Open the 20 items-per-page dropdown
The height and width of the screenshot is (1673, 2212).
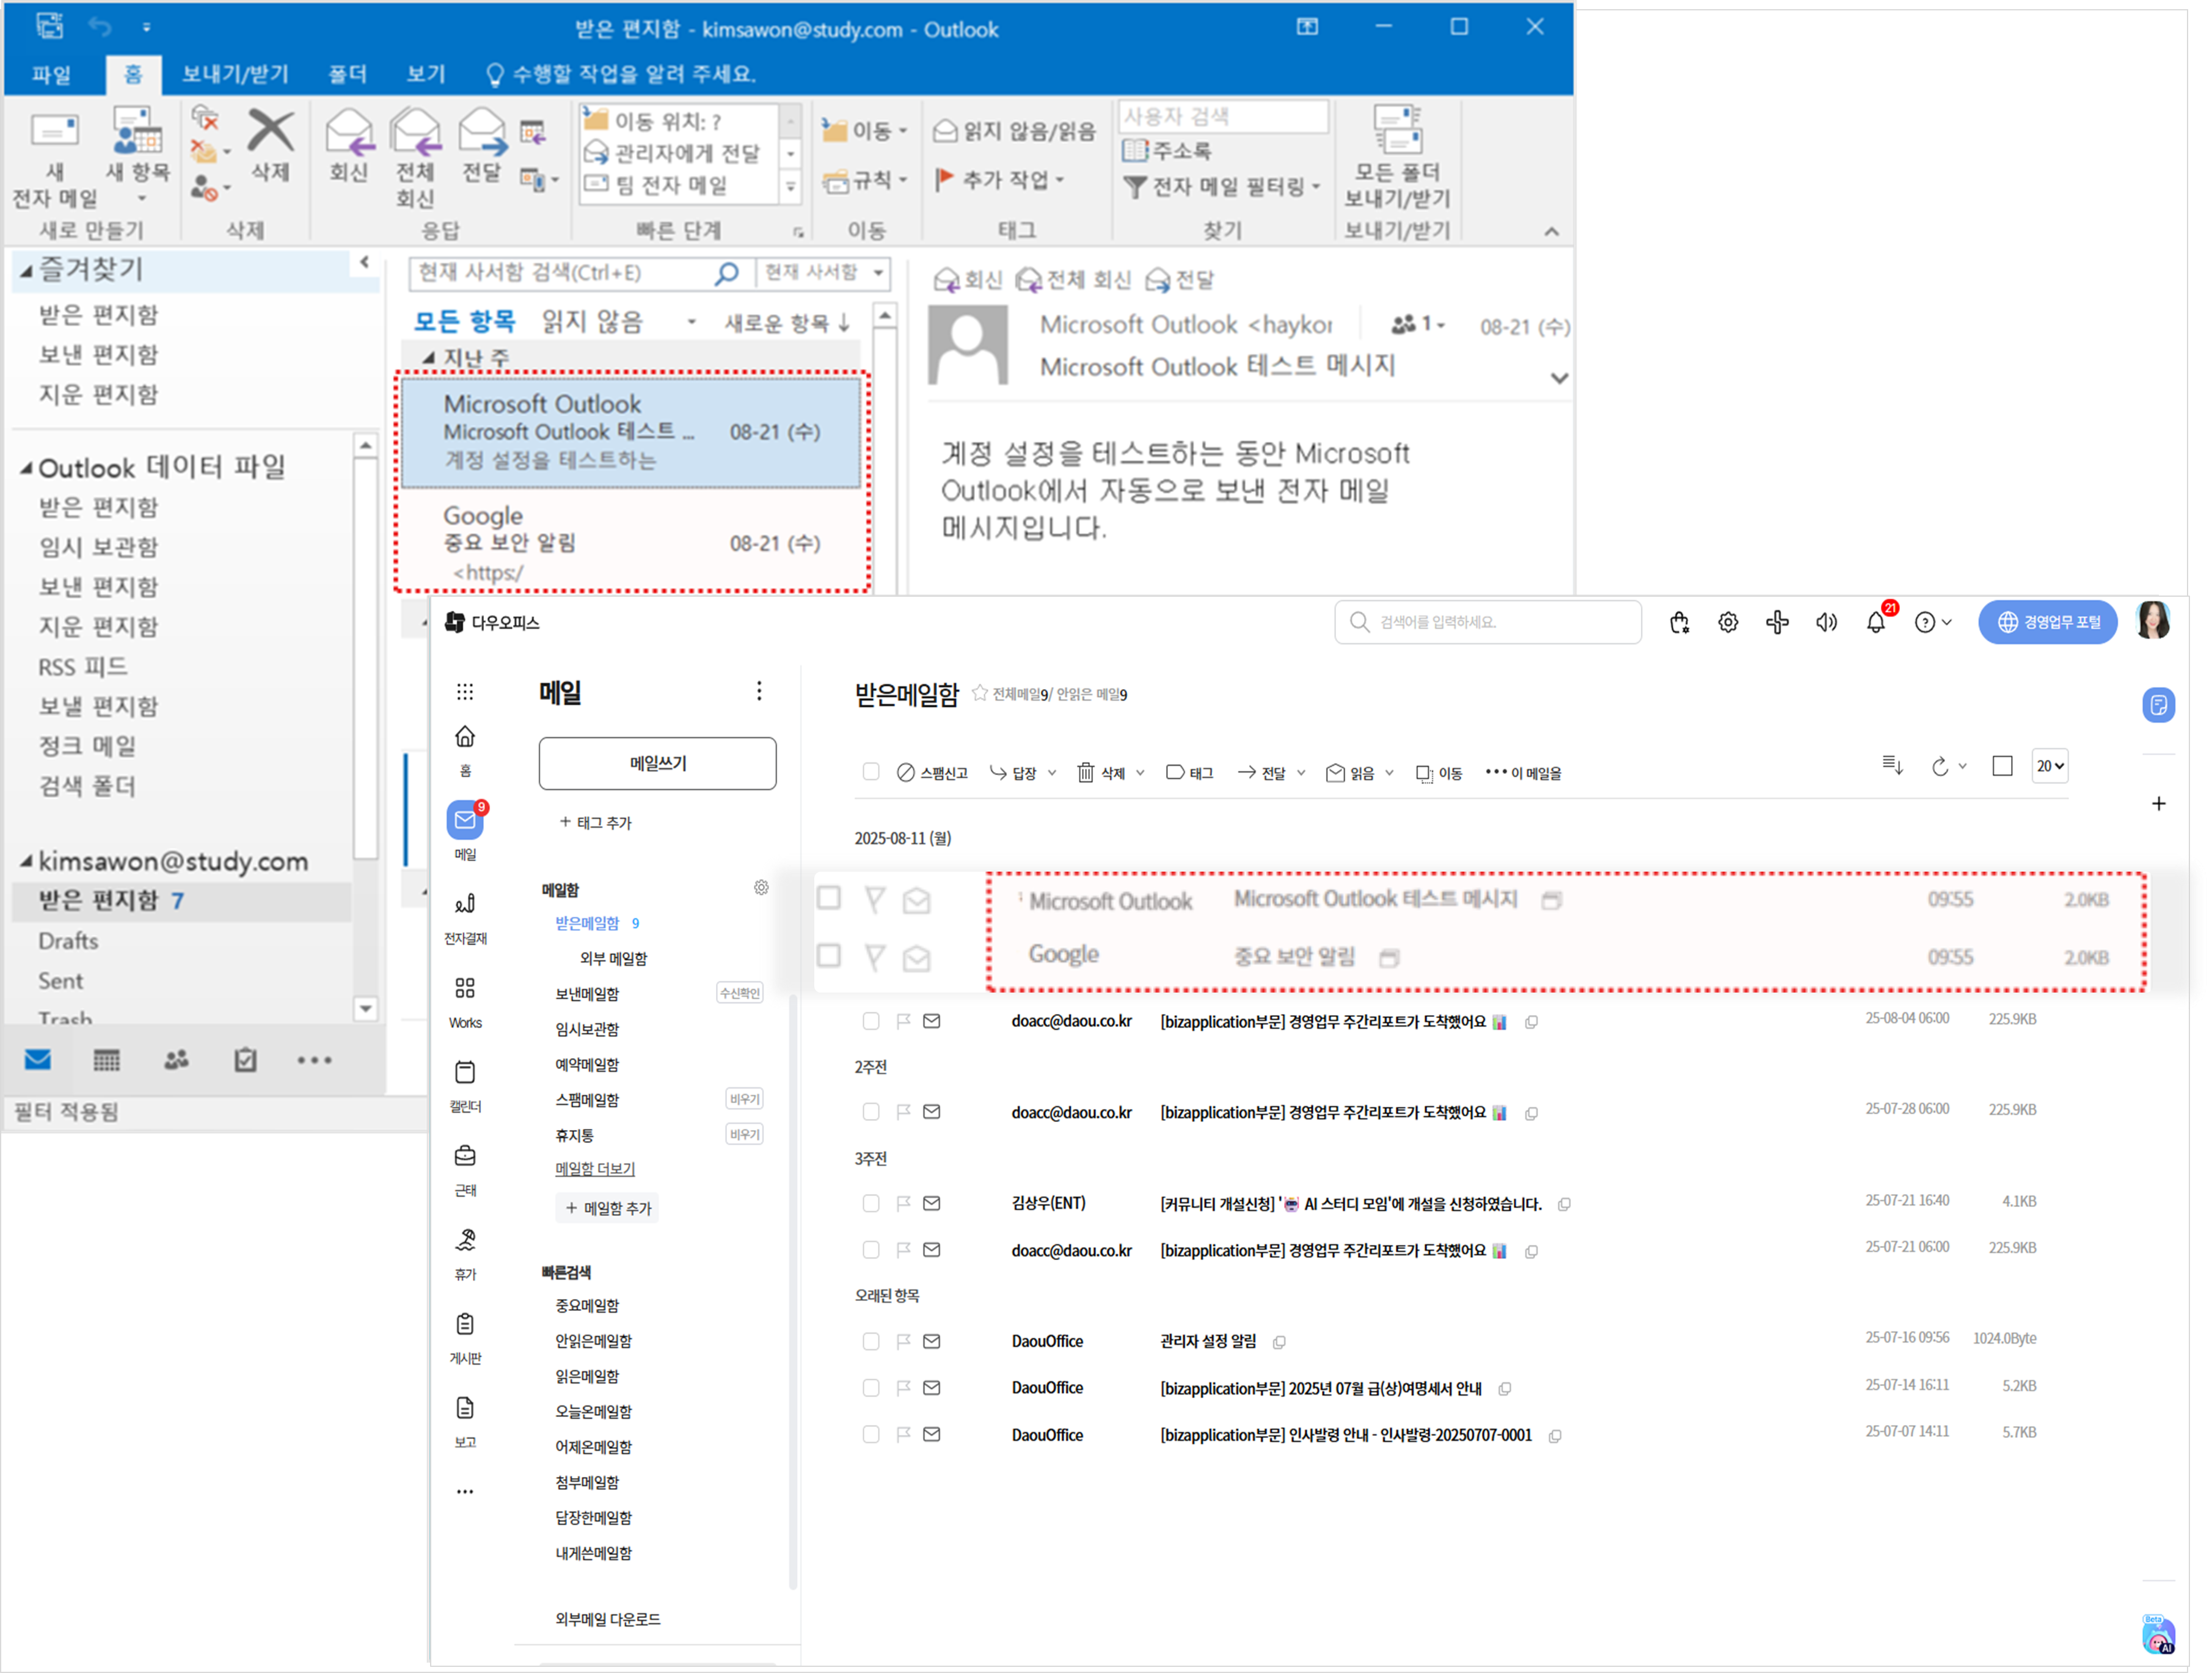(2050, 767)
